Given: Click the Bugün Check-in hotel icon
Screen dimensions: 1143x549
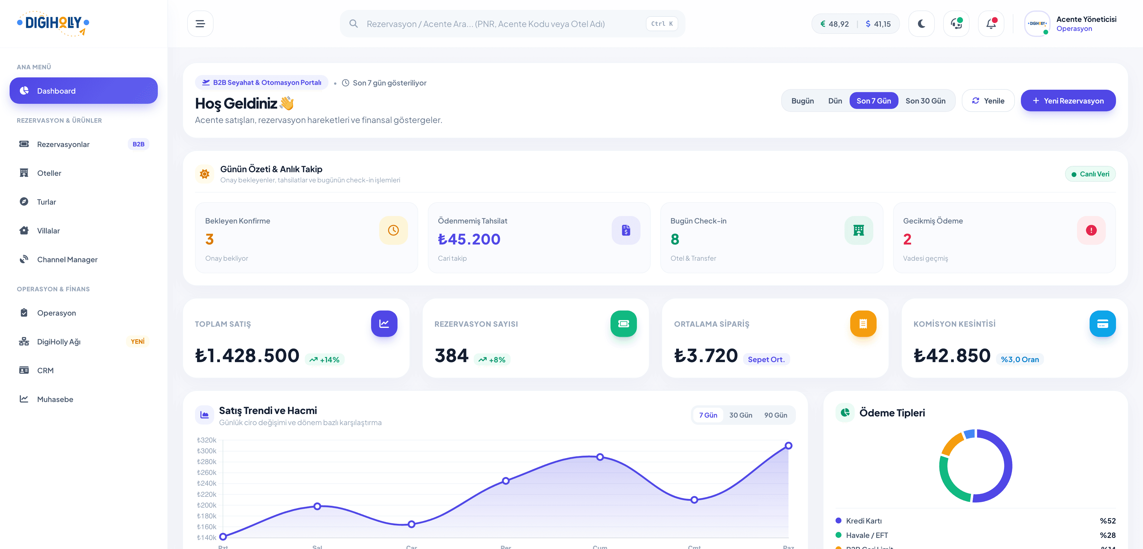Looking at the screenshot, I should coord(859,230).
